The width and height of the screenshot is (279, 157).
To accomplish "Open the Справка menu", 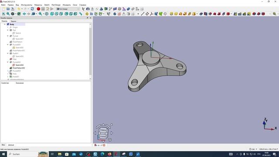I will pos(82,5).
